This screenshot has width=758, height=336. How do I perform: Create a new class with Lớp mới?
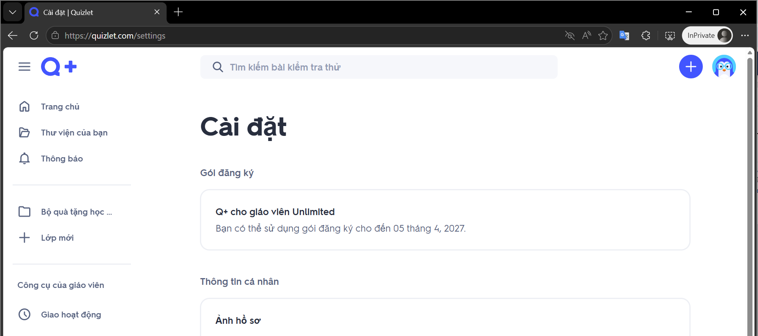tap(57, 238)
